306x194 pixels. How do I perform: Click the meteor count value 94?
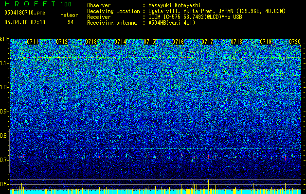pyautogui.click(x=71, y=22)
